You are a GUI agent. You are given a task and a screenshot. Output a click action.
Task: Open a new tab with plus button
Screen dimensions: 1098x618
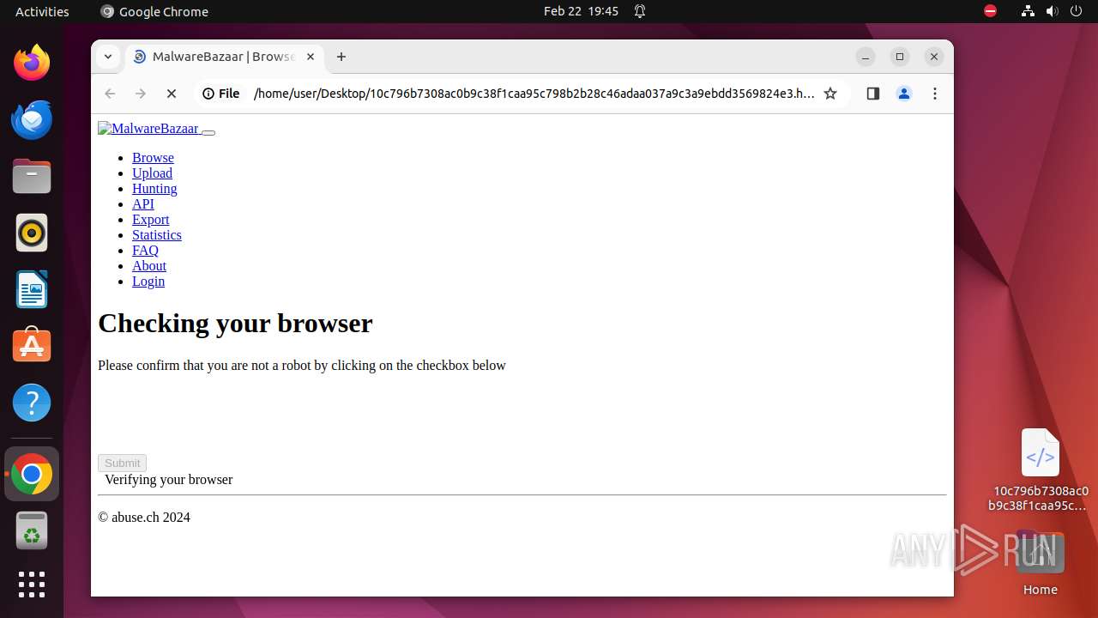[341, 57]
